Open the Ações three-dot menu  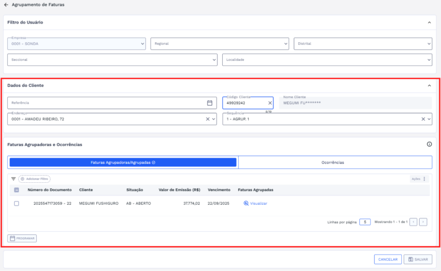[424, 179]
